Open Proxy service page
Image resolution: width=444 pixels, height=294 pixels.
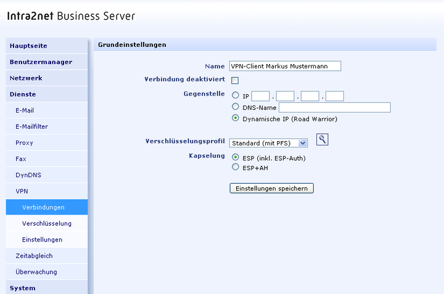click(x=47, y=142)
